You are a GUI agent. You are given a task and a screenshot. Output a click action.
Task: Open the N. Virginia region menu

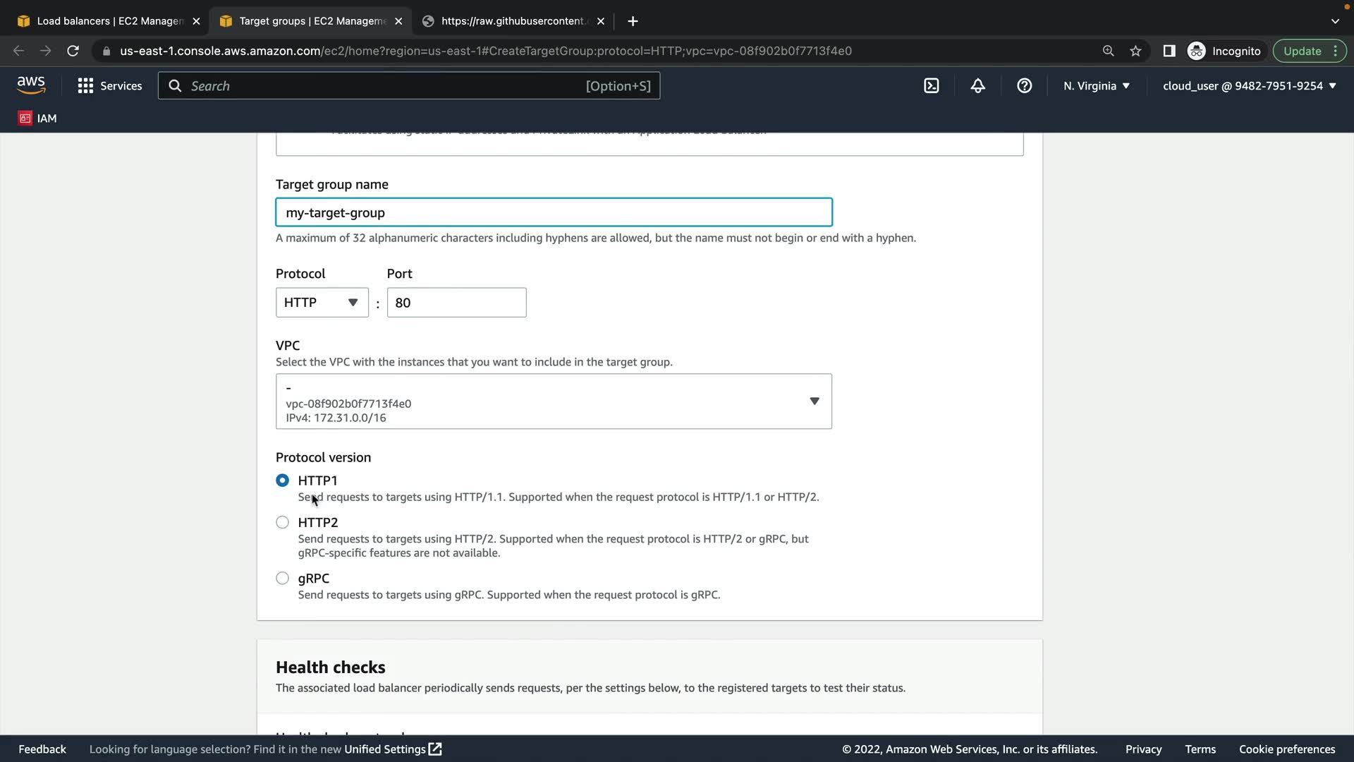pos(1097,86)
